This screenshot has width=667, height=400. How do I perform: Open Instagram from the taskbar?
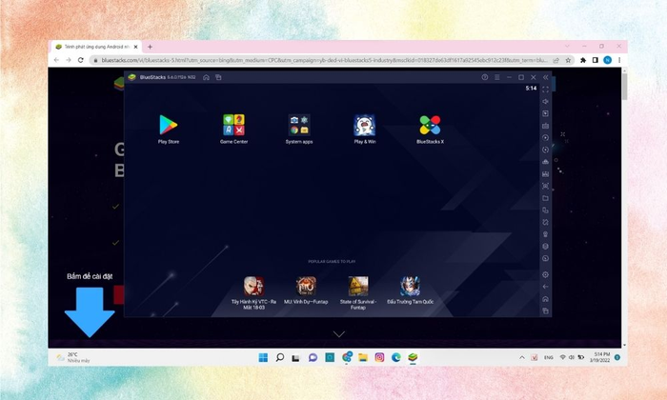pyautogui.click(x=379, y=357)
